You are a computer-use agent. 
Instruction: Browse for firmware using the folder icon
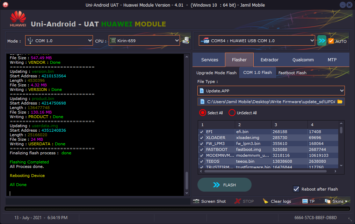click(x=340, y=102)
